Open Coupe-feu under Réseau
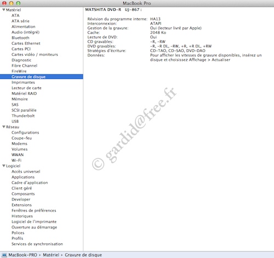 tap(21, 138)
